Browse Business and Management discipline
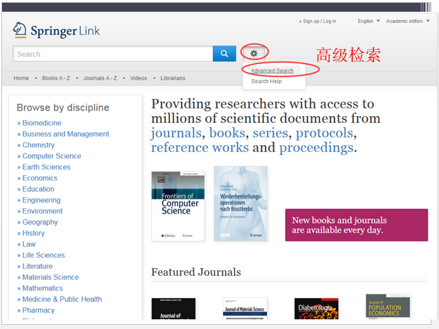This screenshot has height=329, width=439. (66, 134)
